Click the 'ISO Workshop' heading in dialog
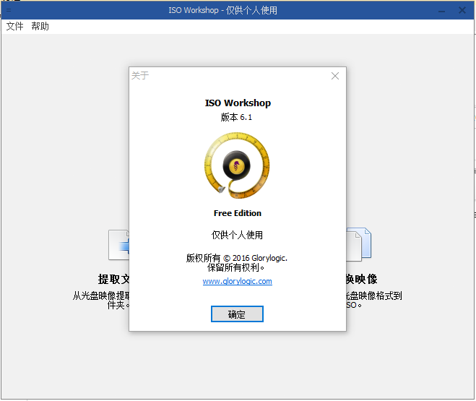 (x=238, y=103)
